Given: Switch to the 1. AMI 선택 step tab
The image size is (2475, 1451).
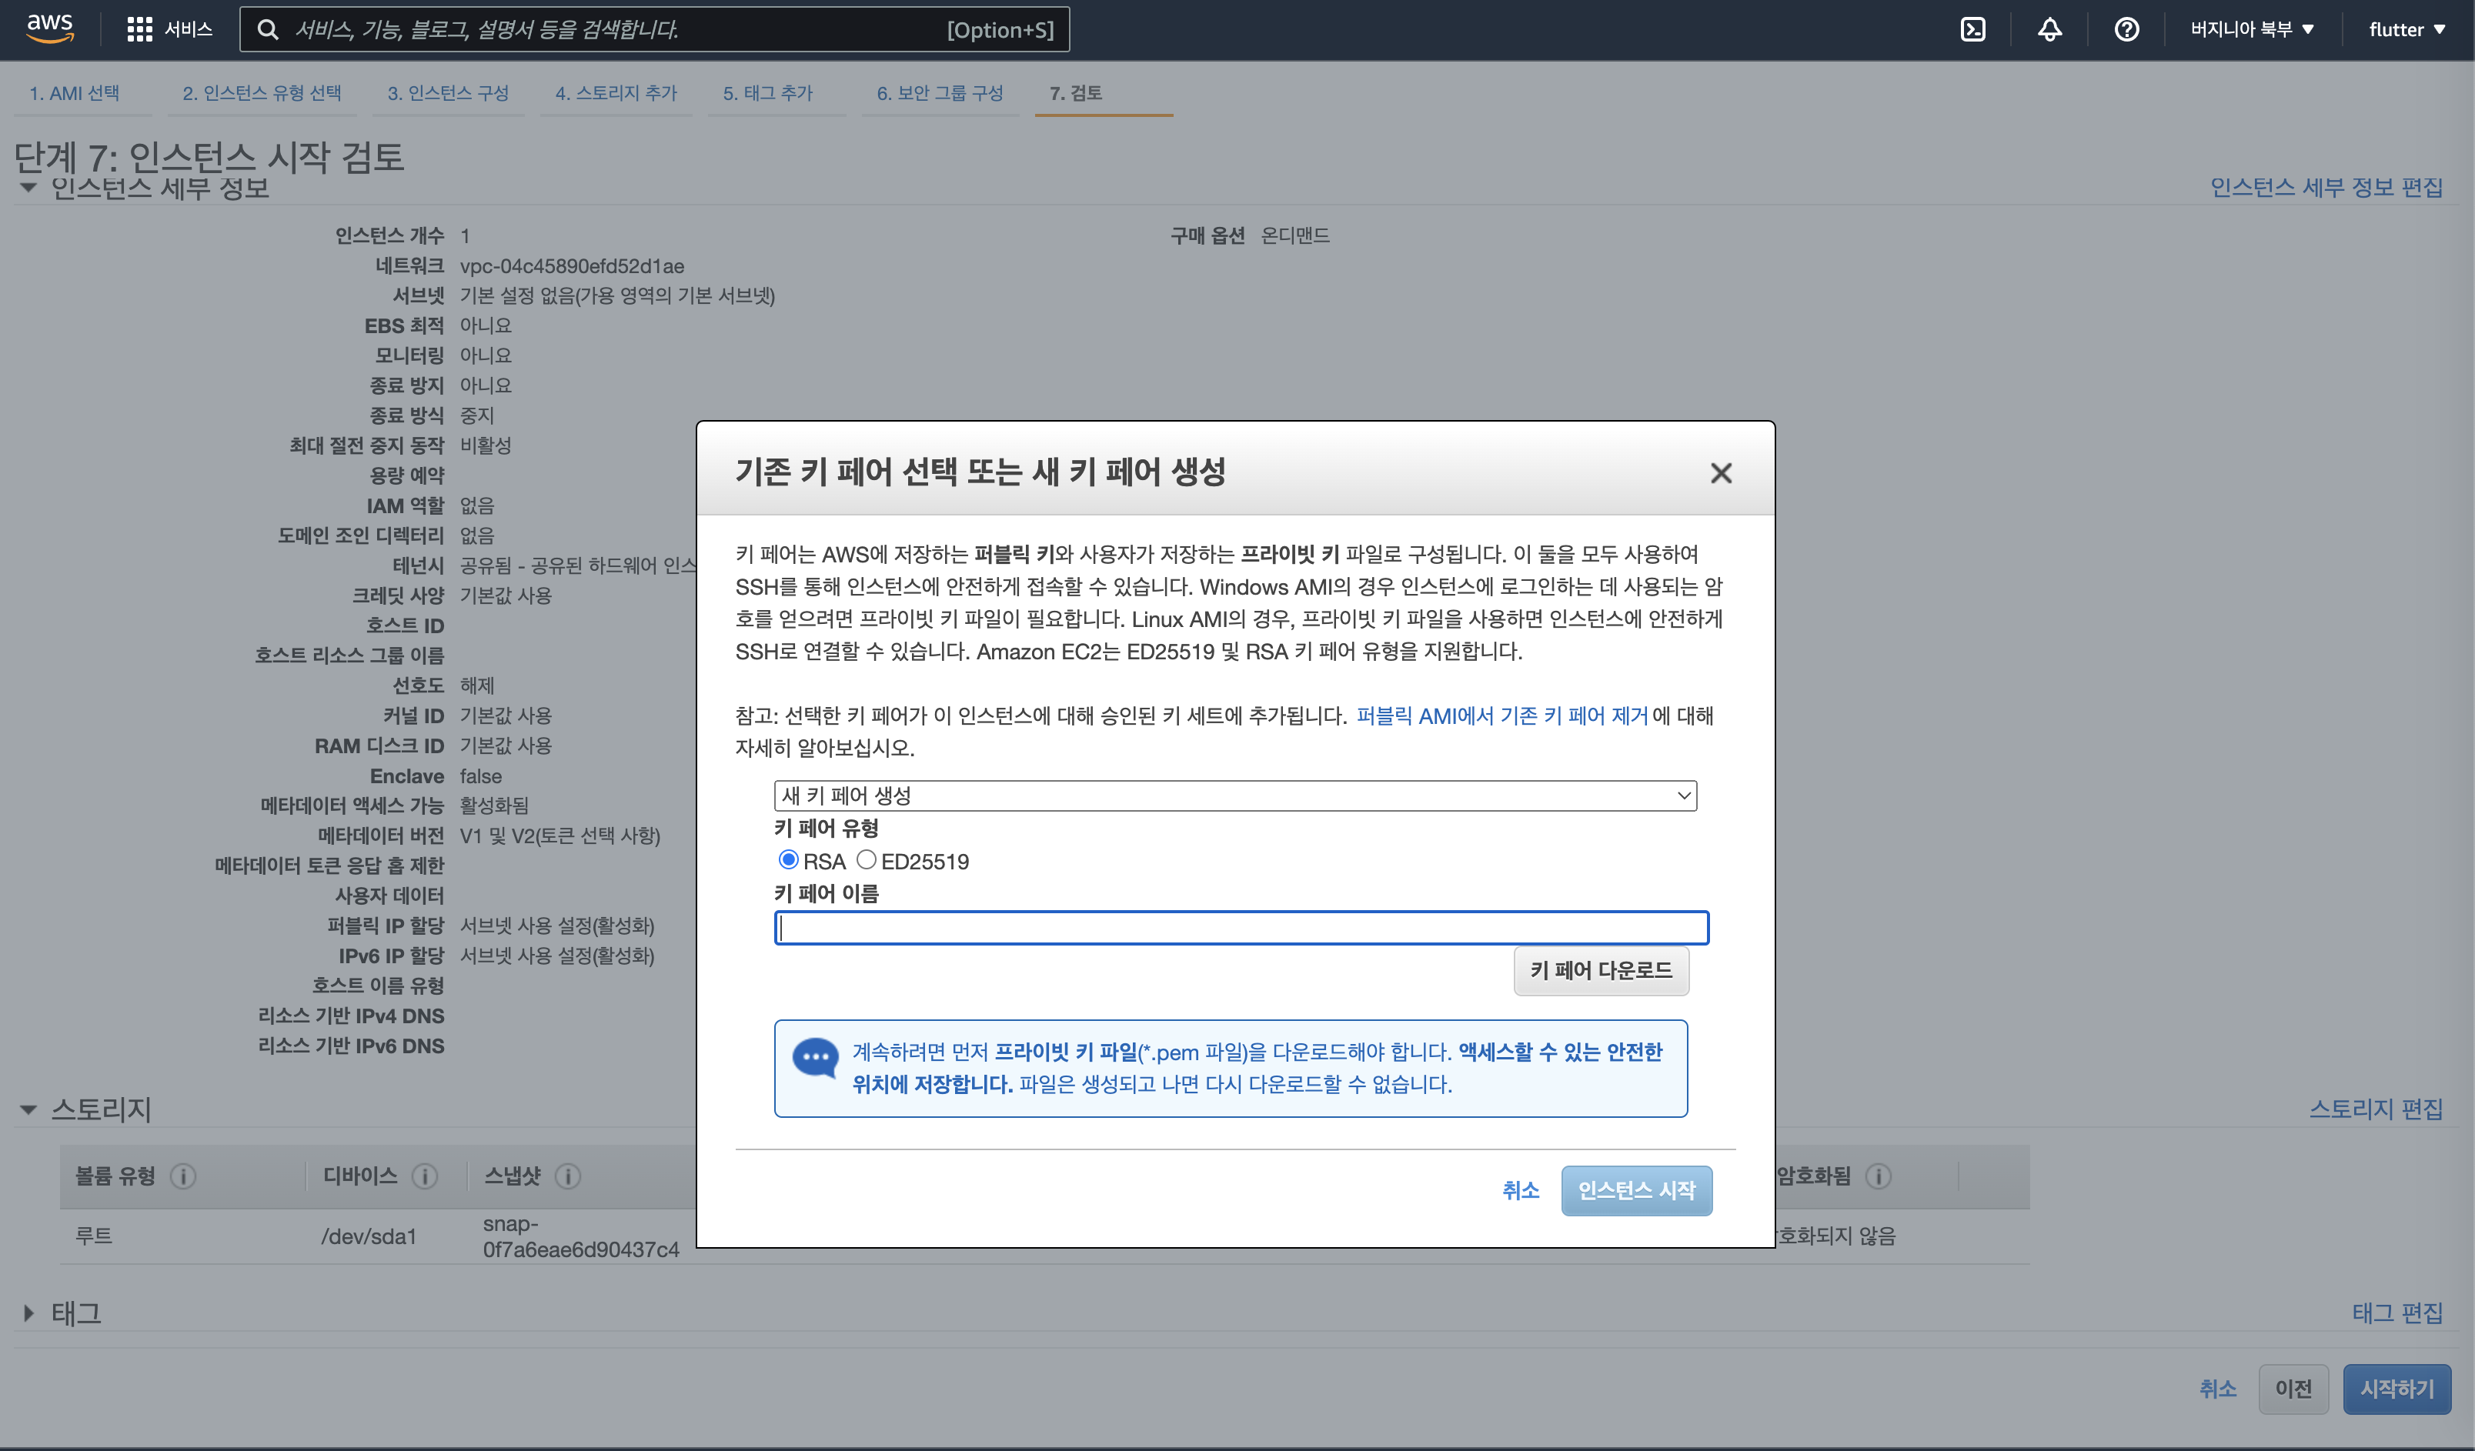Looking at the screenshot, I should (x=74, y=93).
